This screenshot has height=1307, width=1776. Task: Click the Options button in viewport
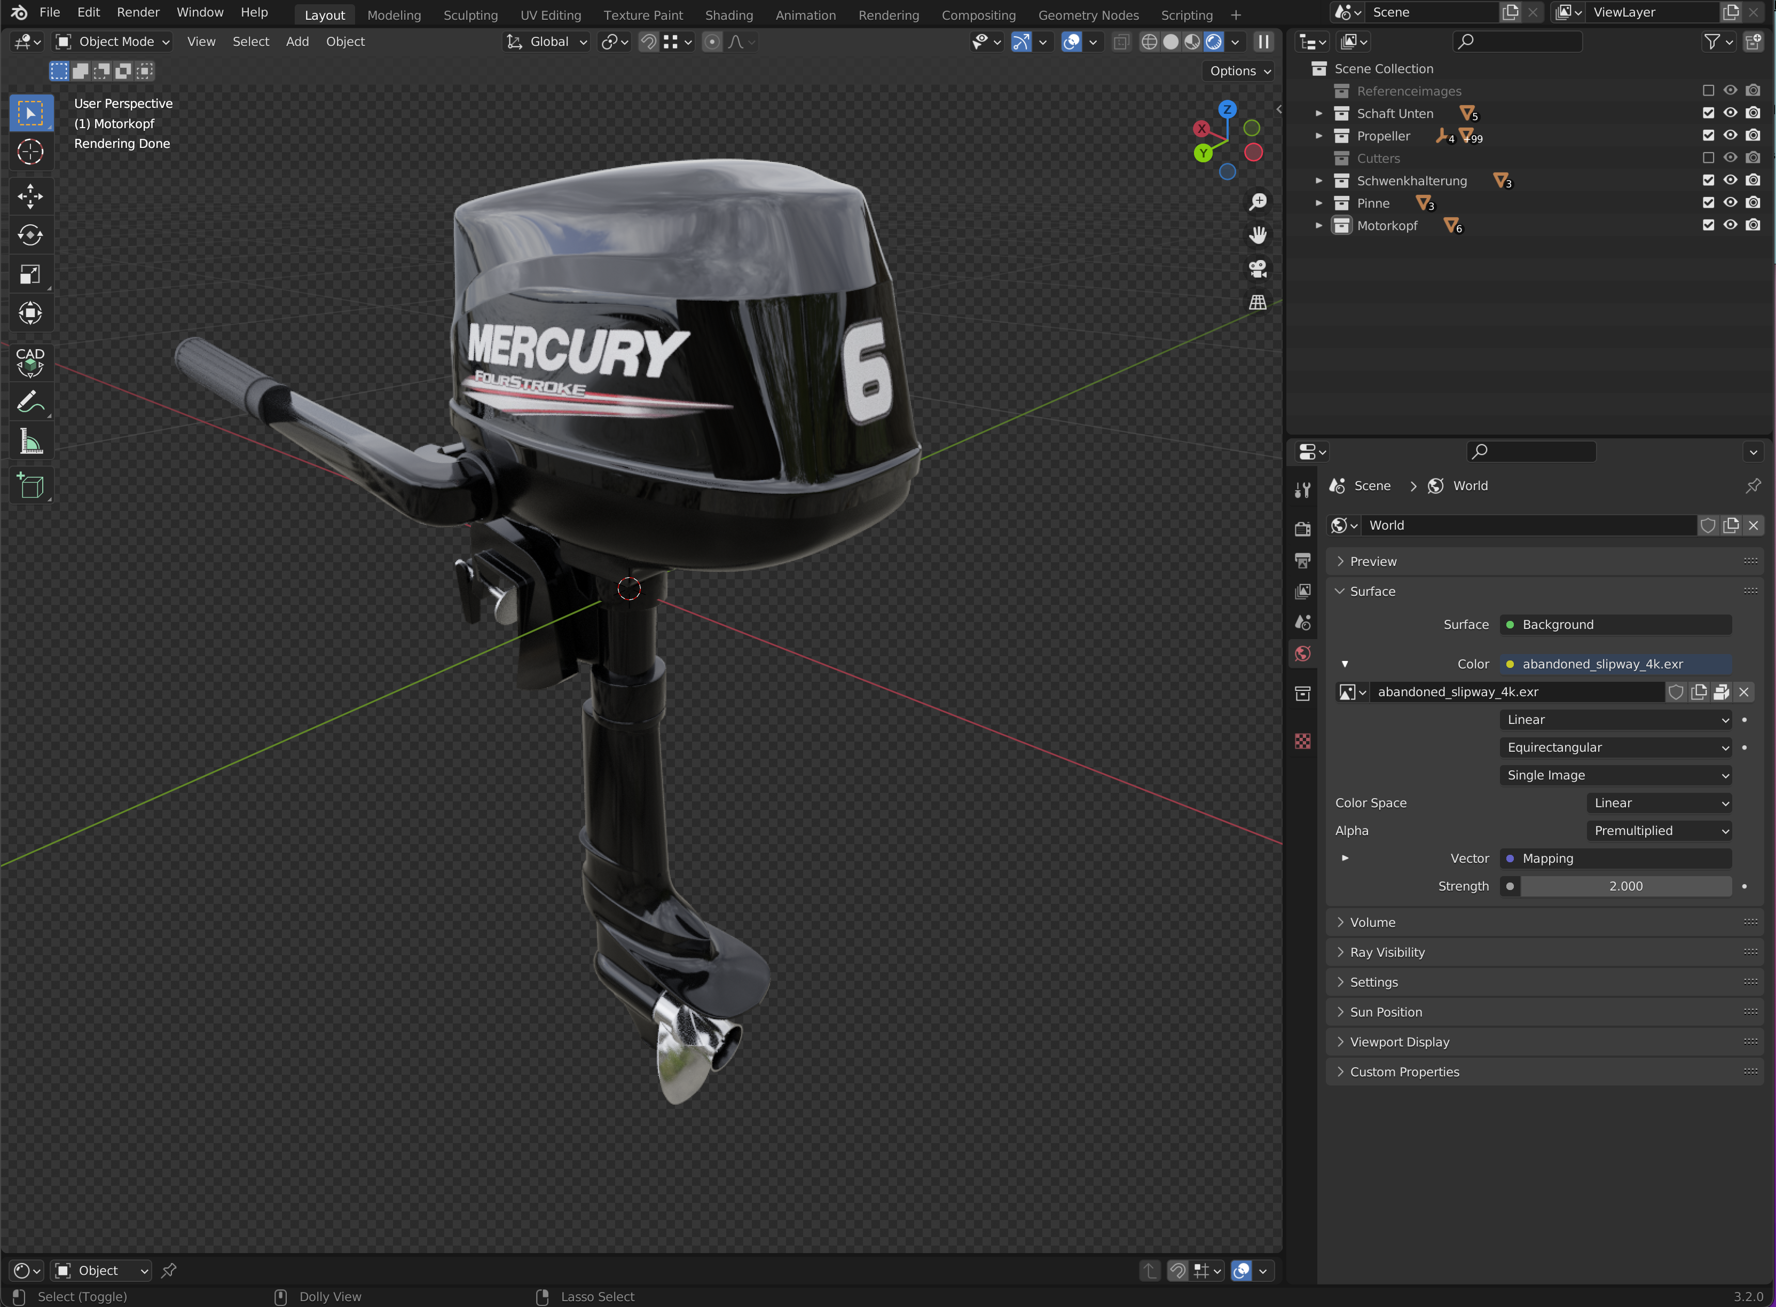click(x=1240, y=70)
